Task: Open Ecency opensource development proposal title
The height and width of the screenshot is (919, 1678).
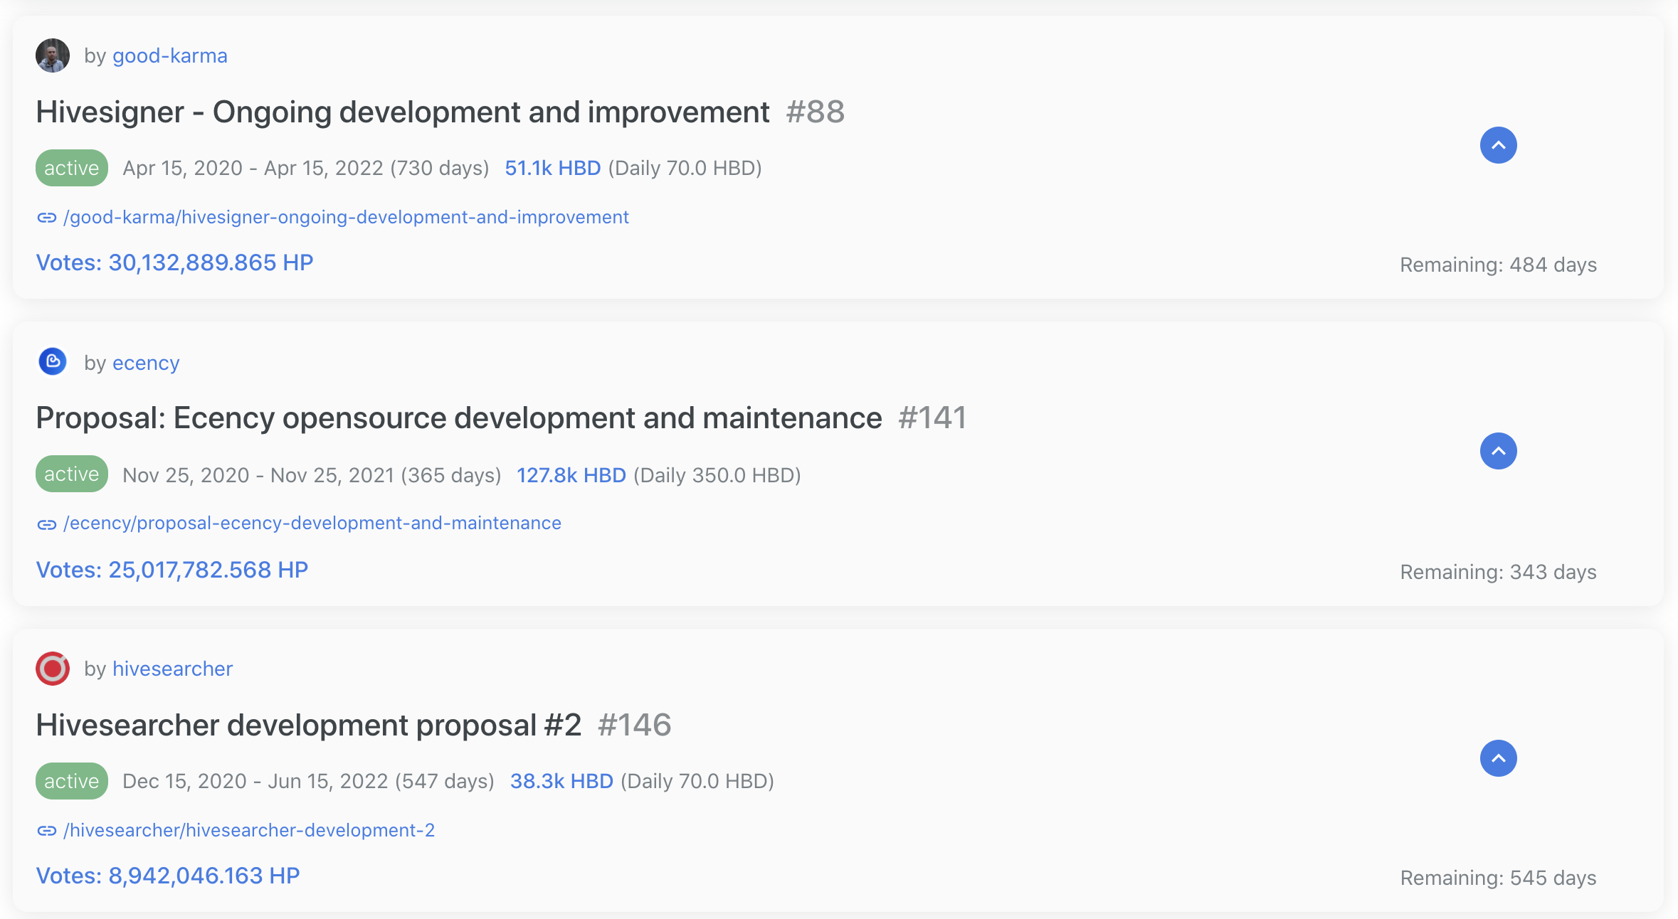Action: pyautogui.click(x=458, y=418)
